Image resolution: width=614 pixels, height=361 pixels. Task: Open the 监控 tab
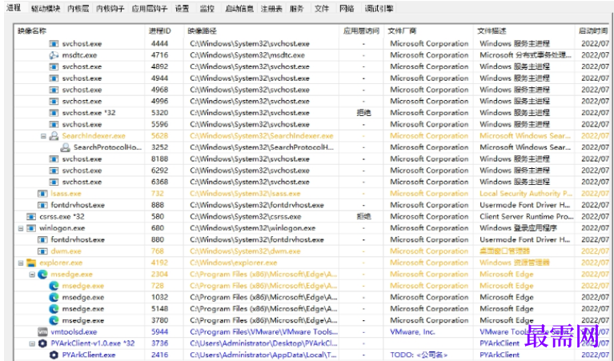pos(207,8)
